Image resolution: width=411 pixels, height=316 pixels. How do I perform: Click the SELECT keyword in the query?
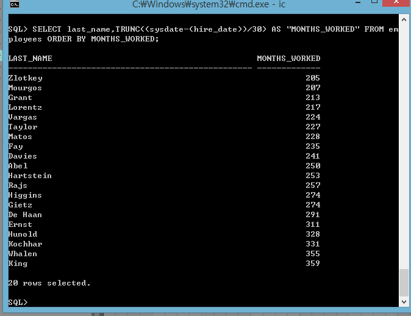[47, 29]
